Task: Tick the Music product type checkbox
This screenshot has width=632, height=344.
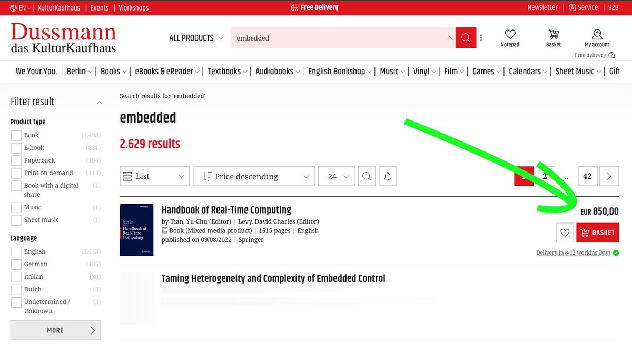Action: [16, 207]
